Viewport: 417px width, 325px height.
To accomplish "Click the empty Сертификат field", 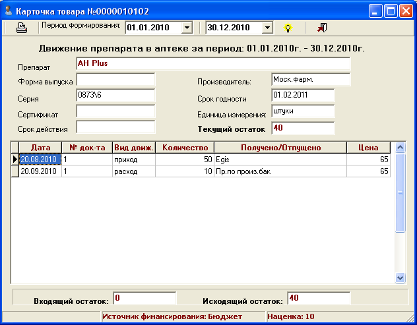I will pos(115,111).
